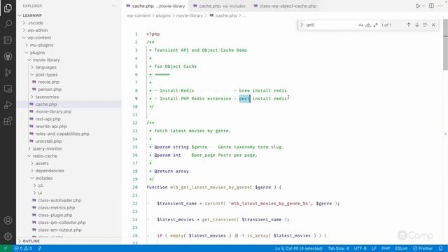Image resolution: width=448 pixels, height=252 pixels.
Task: Open the Remote Explorer view
Action: point(8,89)
